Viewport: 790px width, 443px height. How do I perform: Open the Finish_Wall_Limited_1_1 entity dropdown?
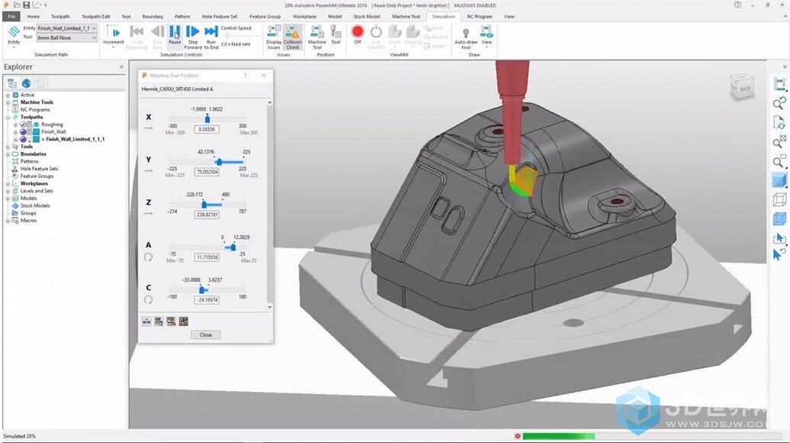click(94, 29)
